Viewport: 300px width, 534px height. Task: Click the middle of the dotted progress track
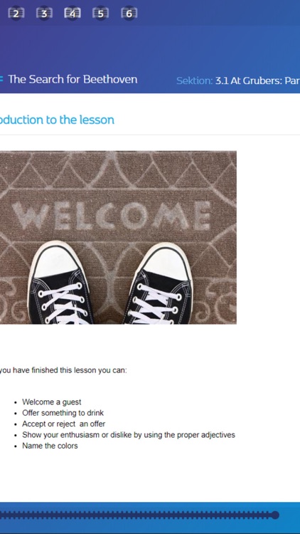tap(136, 515)
